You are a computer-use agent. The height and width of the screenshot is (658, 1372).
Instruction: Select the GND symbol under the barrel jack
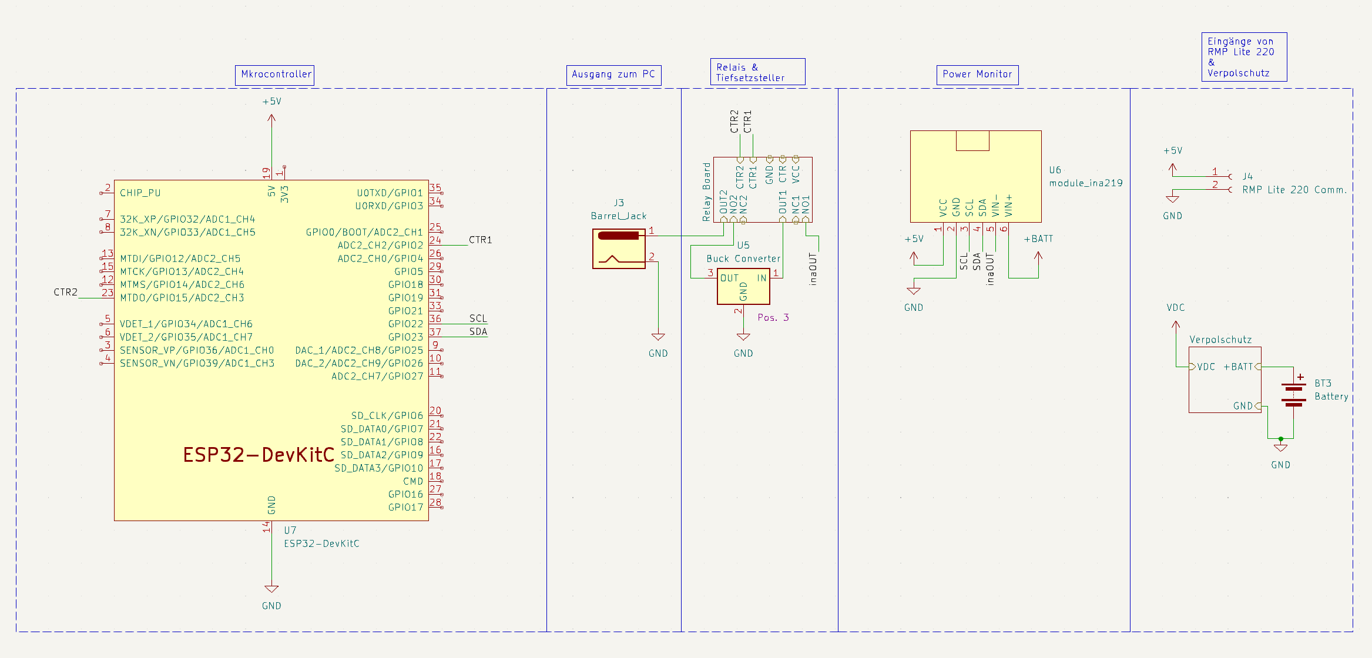coord(658,337)
